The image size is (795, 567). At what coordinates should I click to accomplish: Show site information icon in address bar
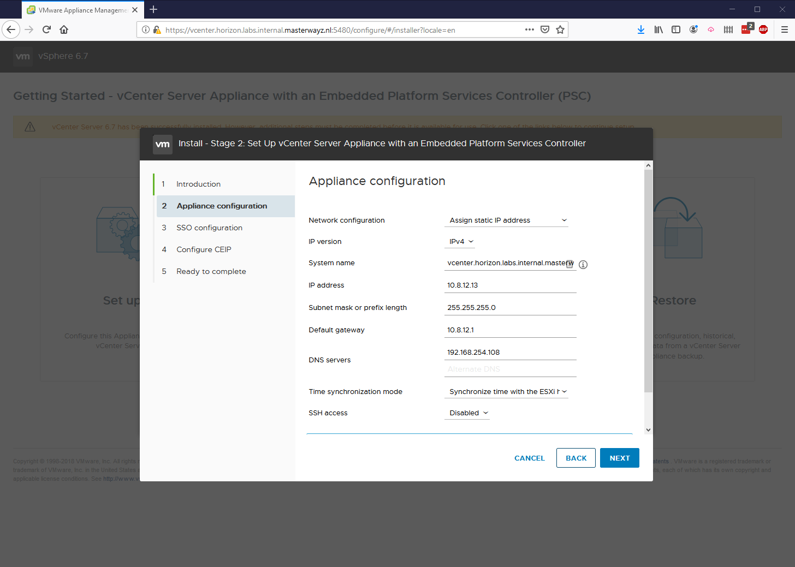click(146, 30)
